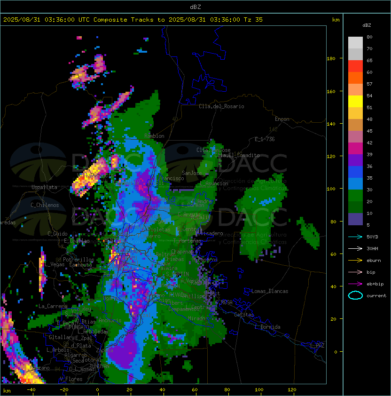Click the 'Lomas_Blancas' map label
The width and height of the screenshot is (391, 396).
coord(270,291)
